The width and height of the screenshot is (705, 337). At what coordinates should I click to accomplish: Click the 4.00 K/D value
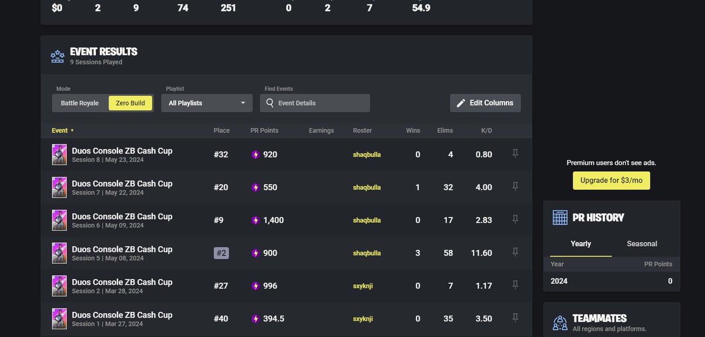coord(484,188)
